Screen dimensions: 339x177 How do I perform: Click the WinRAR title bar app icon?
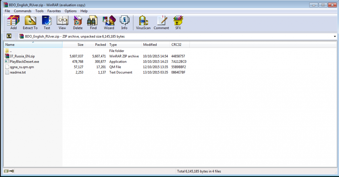click(x=6, y=5)
